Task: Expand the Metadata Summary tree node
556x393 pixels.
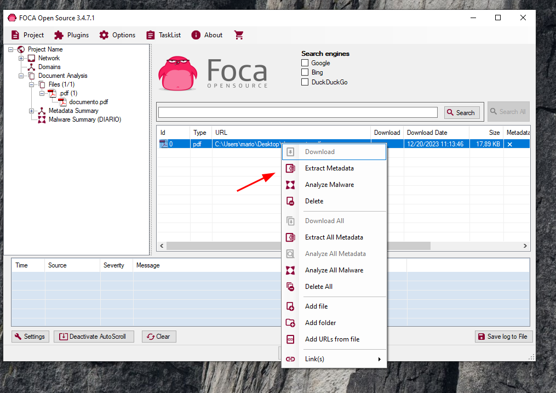Action: pos(32,111)
